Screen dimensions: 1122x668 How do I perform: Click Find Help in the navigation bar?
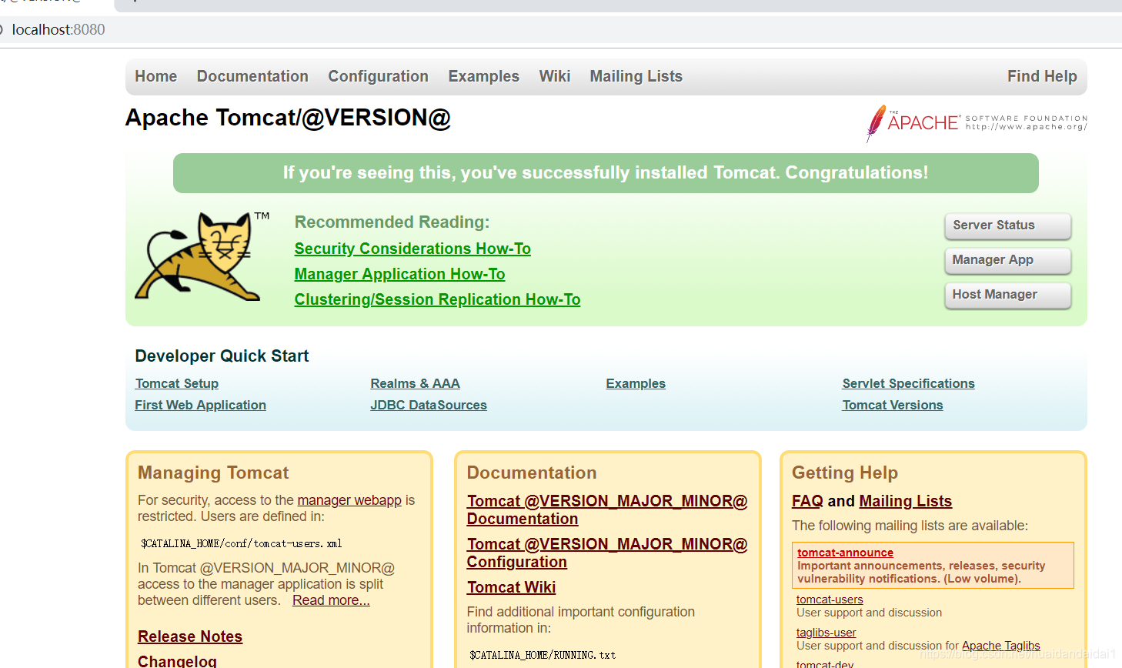click(1042, 76)
